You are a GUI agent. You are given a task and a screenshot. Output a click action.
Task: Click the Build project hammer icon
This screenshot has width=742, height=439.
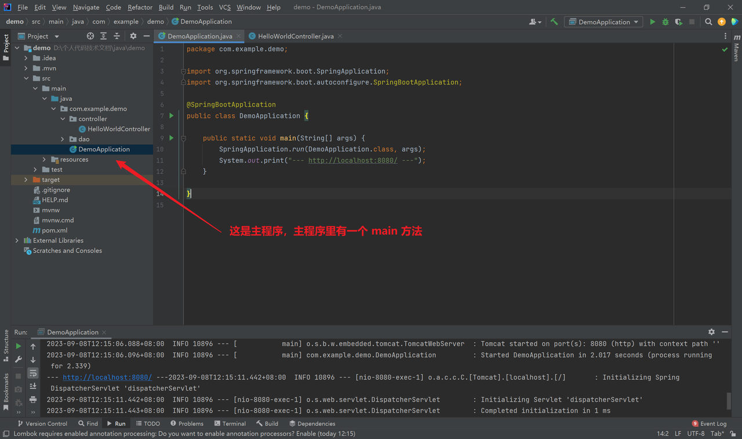[x=554, y=22]
